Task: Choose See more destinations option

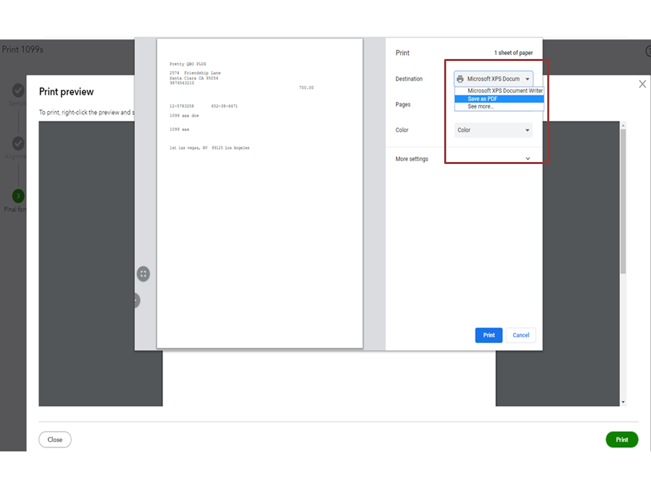Action: (x=499, y=106)
